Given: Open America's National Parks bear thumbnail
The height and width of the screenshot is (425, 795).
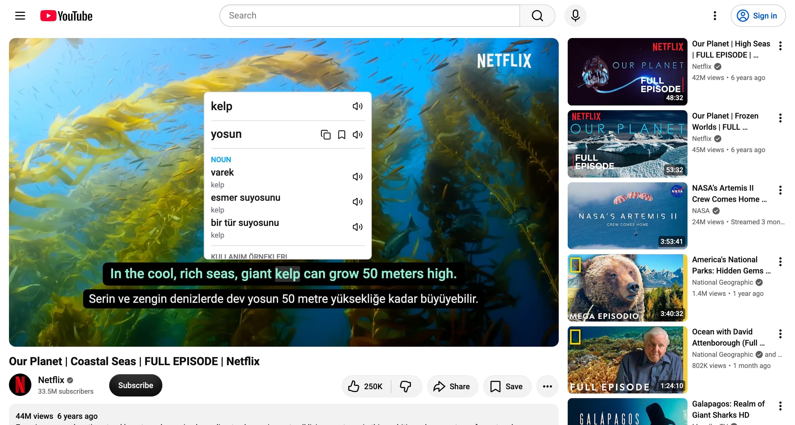Looking at the screenshot, I should 627,288.
